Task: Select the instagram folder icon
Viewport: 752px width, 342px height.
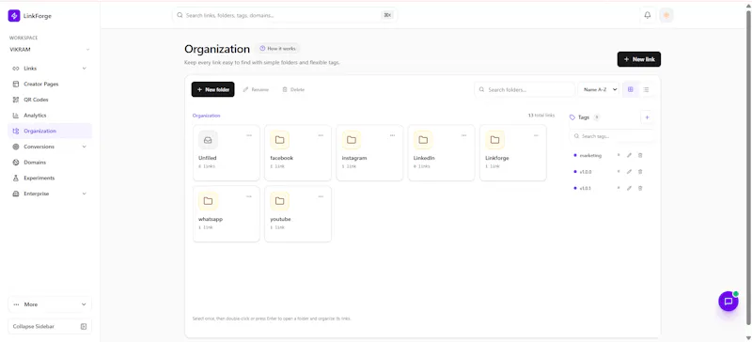Action: click(352, 140)
